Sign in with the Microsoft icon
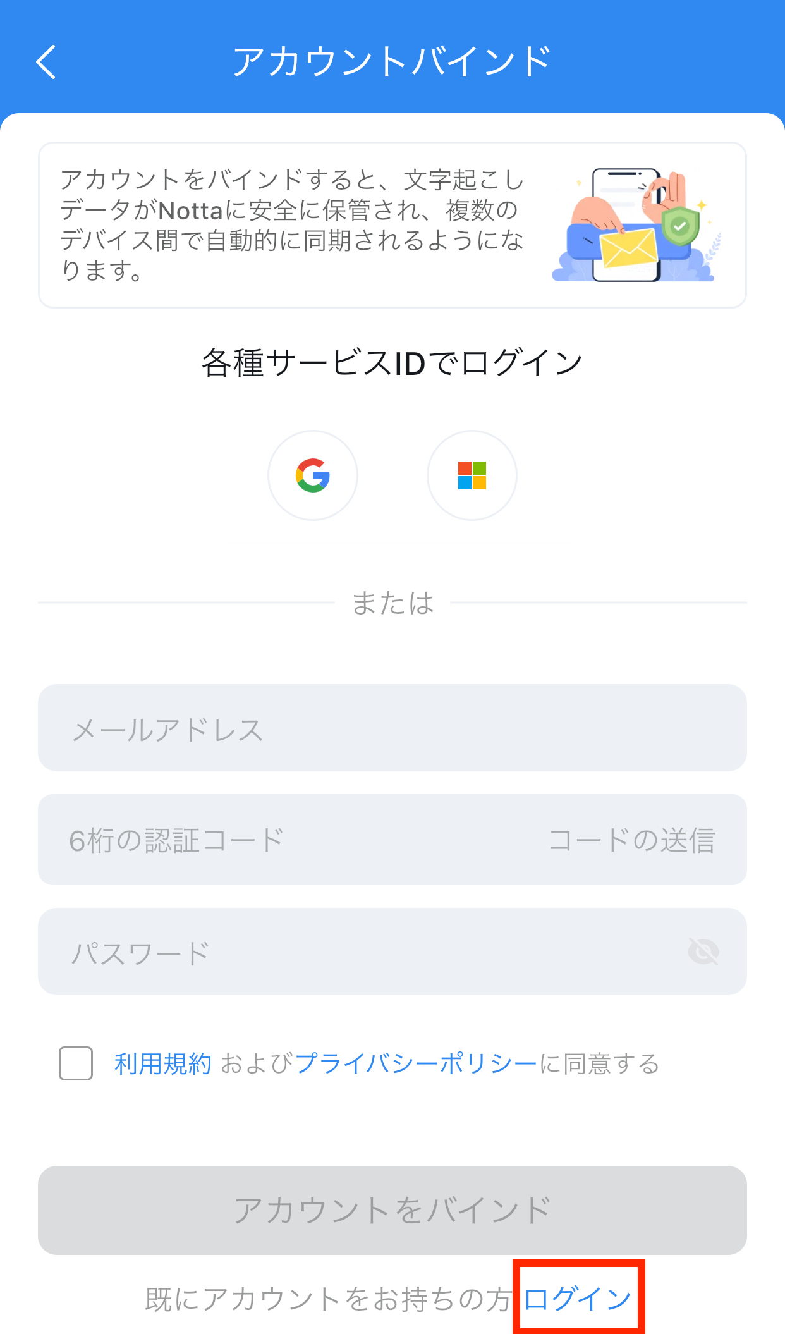The image size is (785, 1334). click(472, 475)
